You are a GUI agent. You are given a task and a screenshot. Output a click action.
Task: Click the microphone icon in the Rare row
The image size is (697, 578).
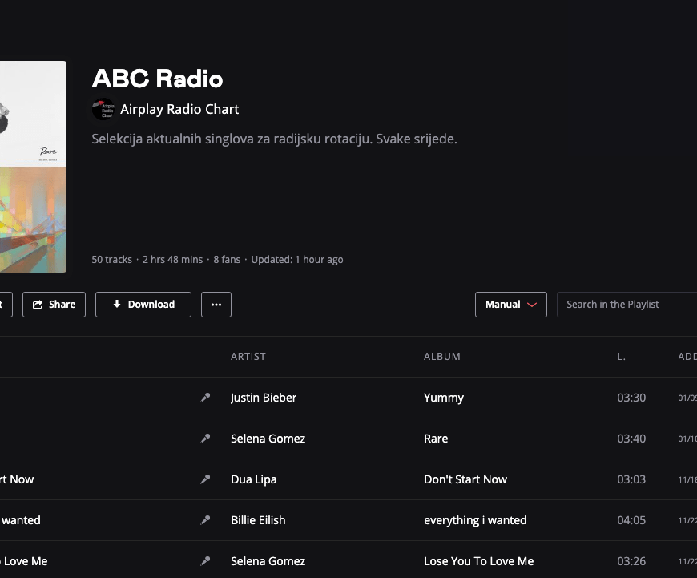[x=205, y=439]
